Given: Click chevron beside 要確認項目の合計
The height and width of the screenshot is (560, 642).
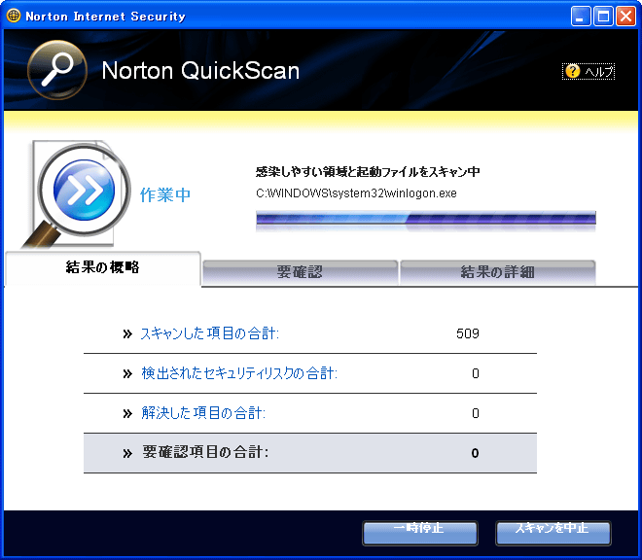Looking at the screenshot, I should pyautogui.click(x=127, y=453).
